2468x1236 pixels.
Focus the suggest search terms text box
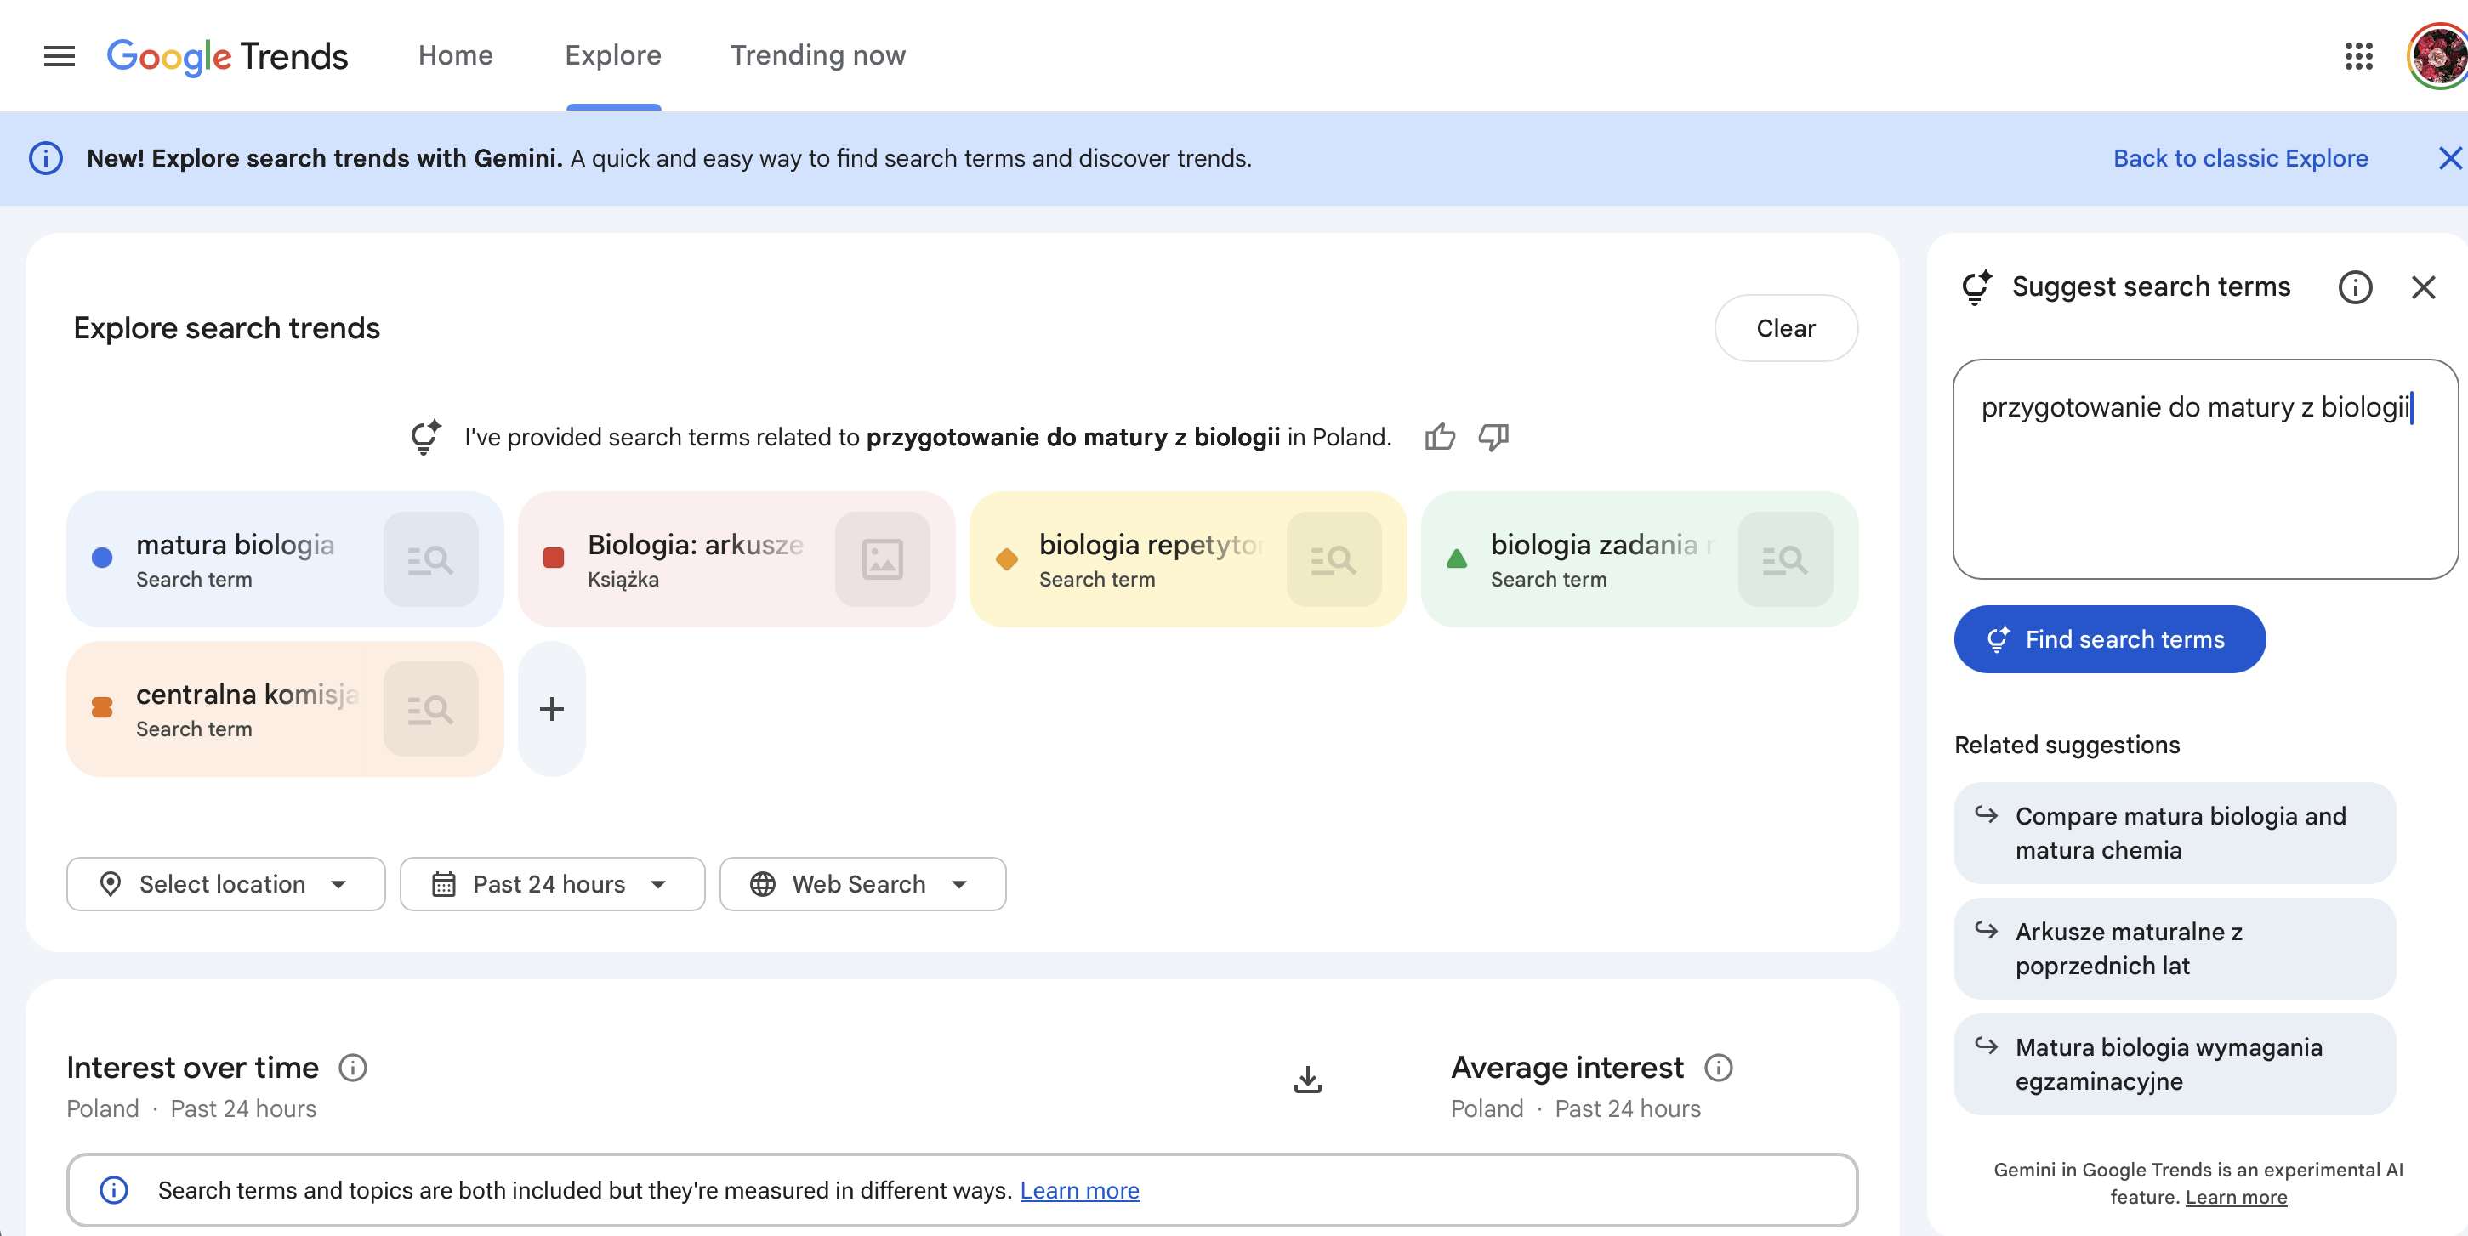coord(2204,469)
